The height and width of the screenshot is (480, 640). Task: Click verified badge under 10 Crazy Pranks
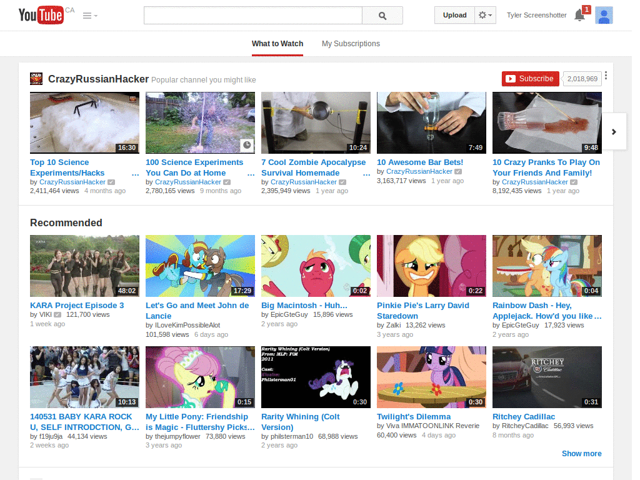coord(574,182)
